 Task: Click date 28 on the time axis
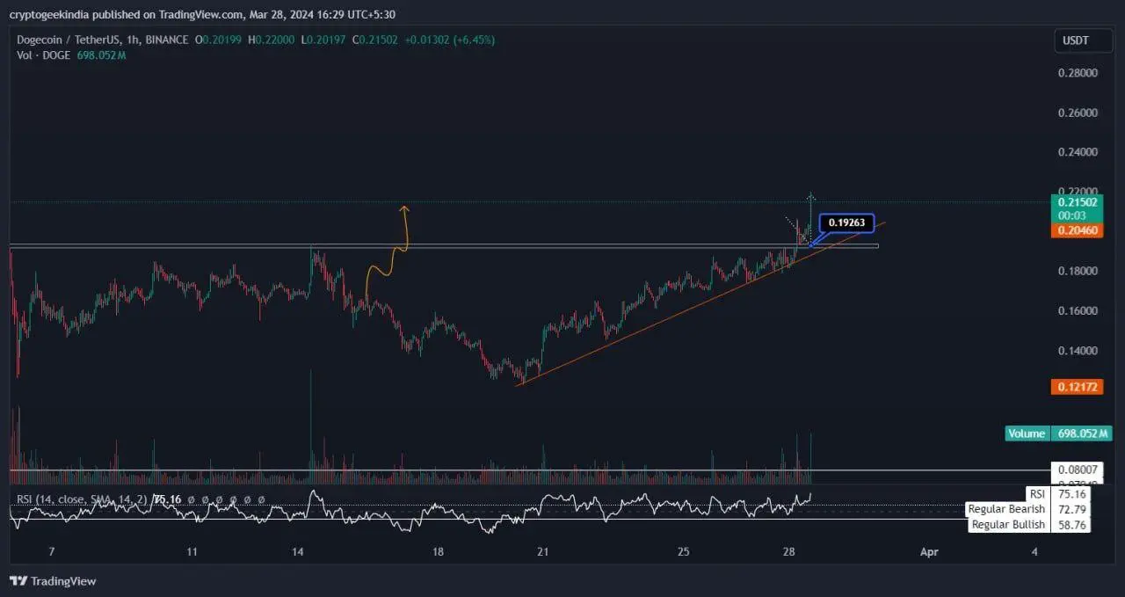[x=789, y=552]
